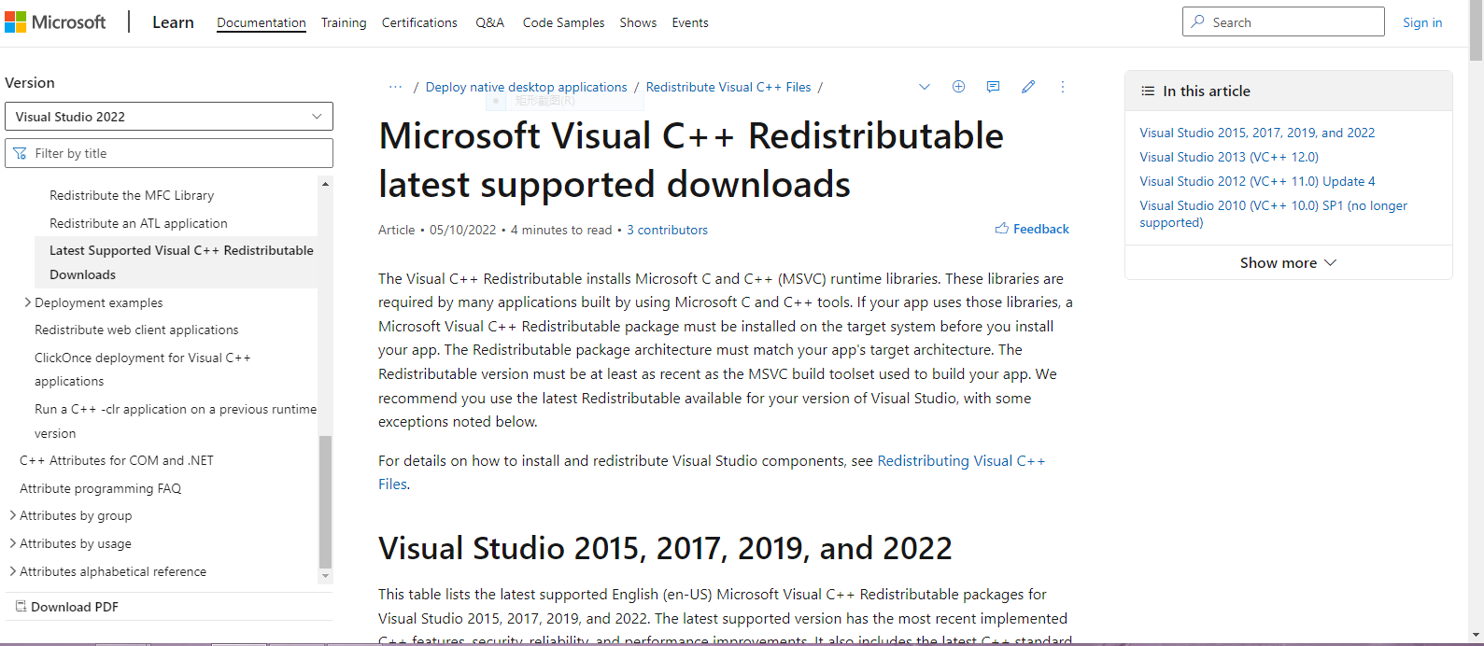Click the Feedback link
1484x646 pixels.
[1041, 229]
